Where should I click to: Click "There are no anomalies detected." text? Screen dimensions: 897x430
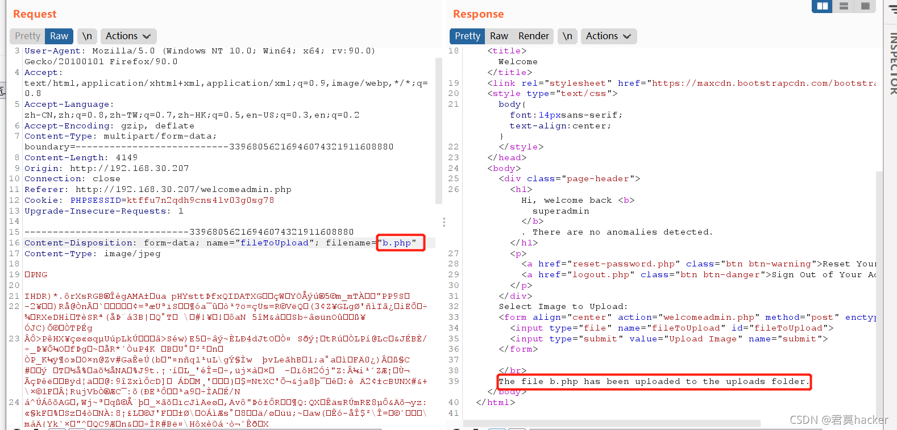[x=622, y=232]
